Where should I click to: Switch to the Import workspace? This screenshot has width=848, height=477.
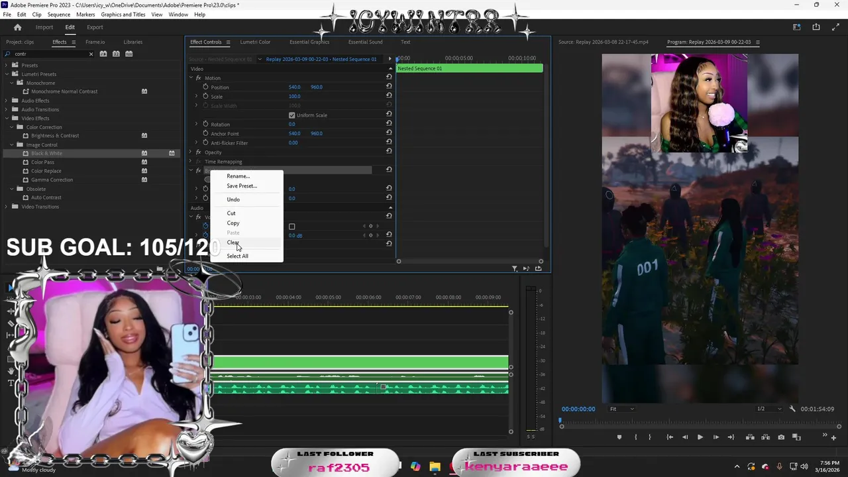pos(44,27)
